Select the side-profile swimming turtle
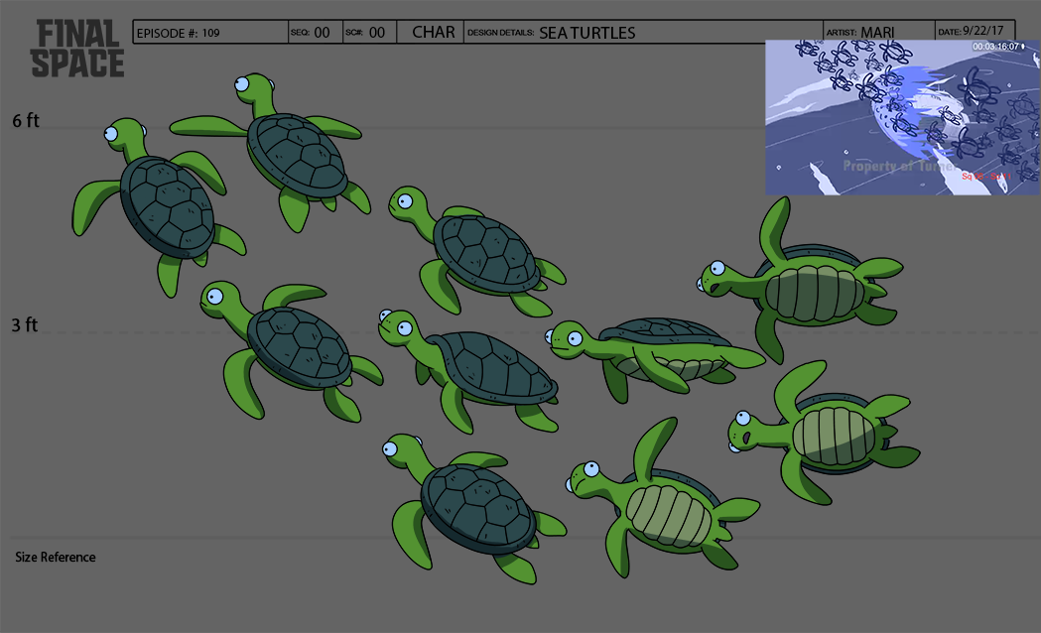 point(654,358)
